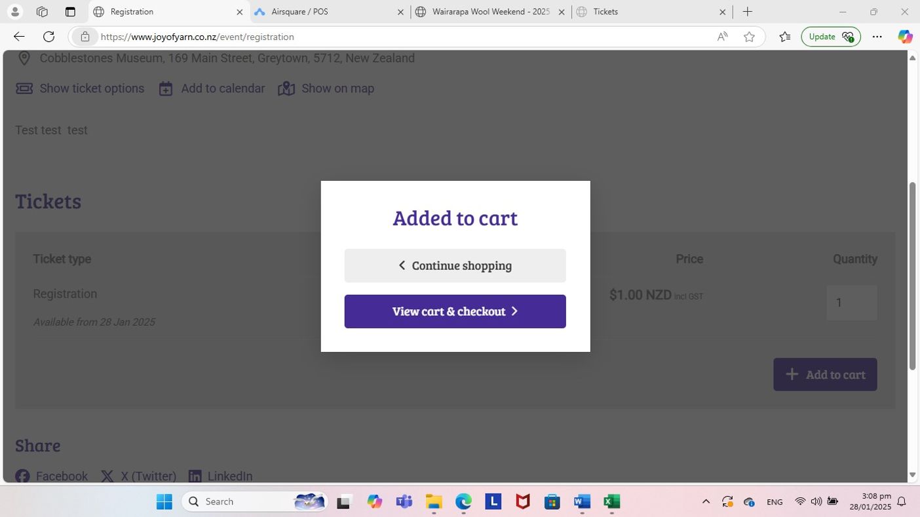The width and height of the screenshot is (920, 517).
Task: Click Continue shopping button
Action: pyautogui.click(x=455, y=265)
